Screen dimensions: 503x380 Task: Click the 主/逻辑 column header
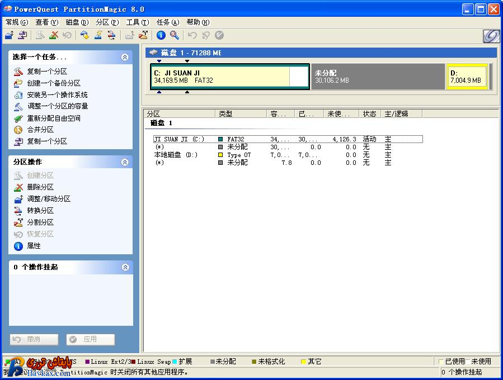pyautogui.click(x=401, y=114)
